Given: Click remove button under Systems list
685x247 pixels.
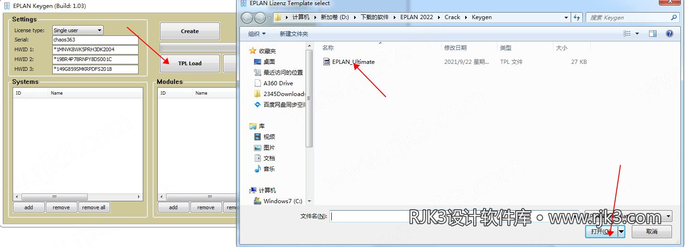Looking at the screenshot, I should 61,207.
